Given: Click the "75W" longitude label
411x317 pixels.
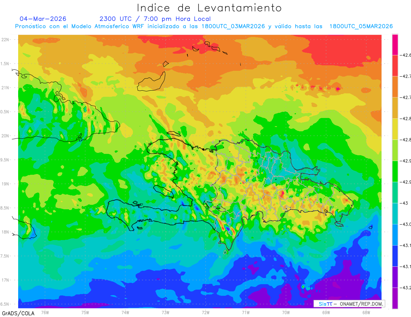Looking at the screenshot, I should pos(85,312).
